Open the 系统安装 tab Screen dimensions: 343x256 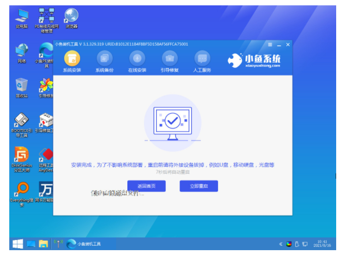tap(72, 59)
